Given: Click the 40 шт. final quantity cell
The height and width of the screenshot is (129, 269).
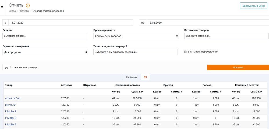Looking at the screenshot, I should click(236, 98).
